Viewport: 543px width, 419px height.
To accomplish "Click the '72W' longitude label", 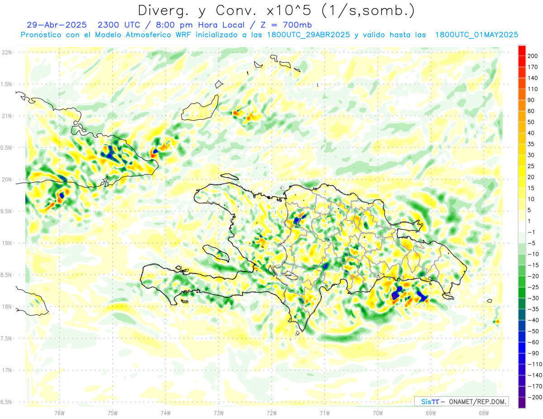I will pyautogui.click(x=271, y=413).
